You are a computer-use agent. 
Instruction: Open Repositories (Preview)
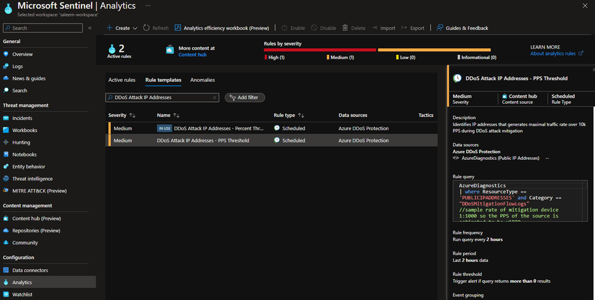[36, 231]
